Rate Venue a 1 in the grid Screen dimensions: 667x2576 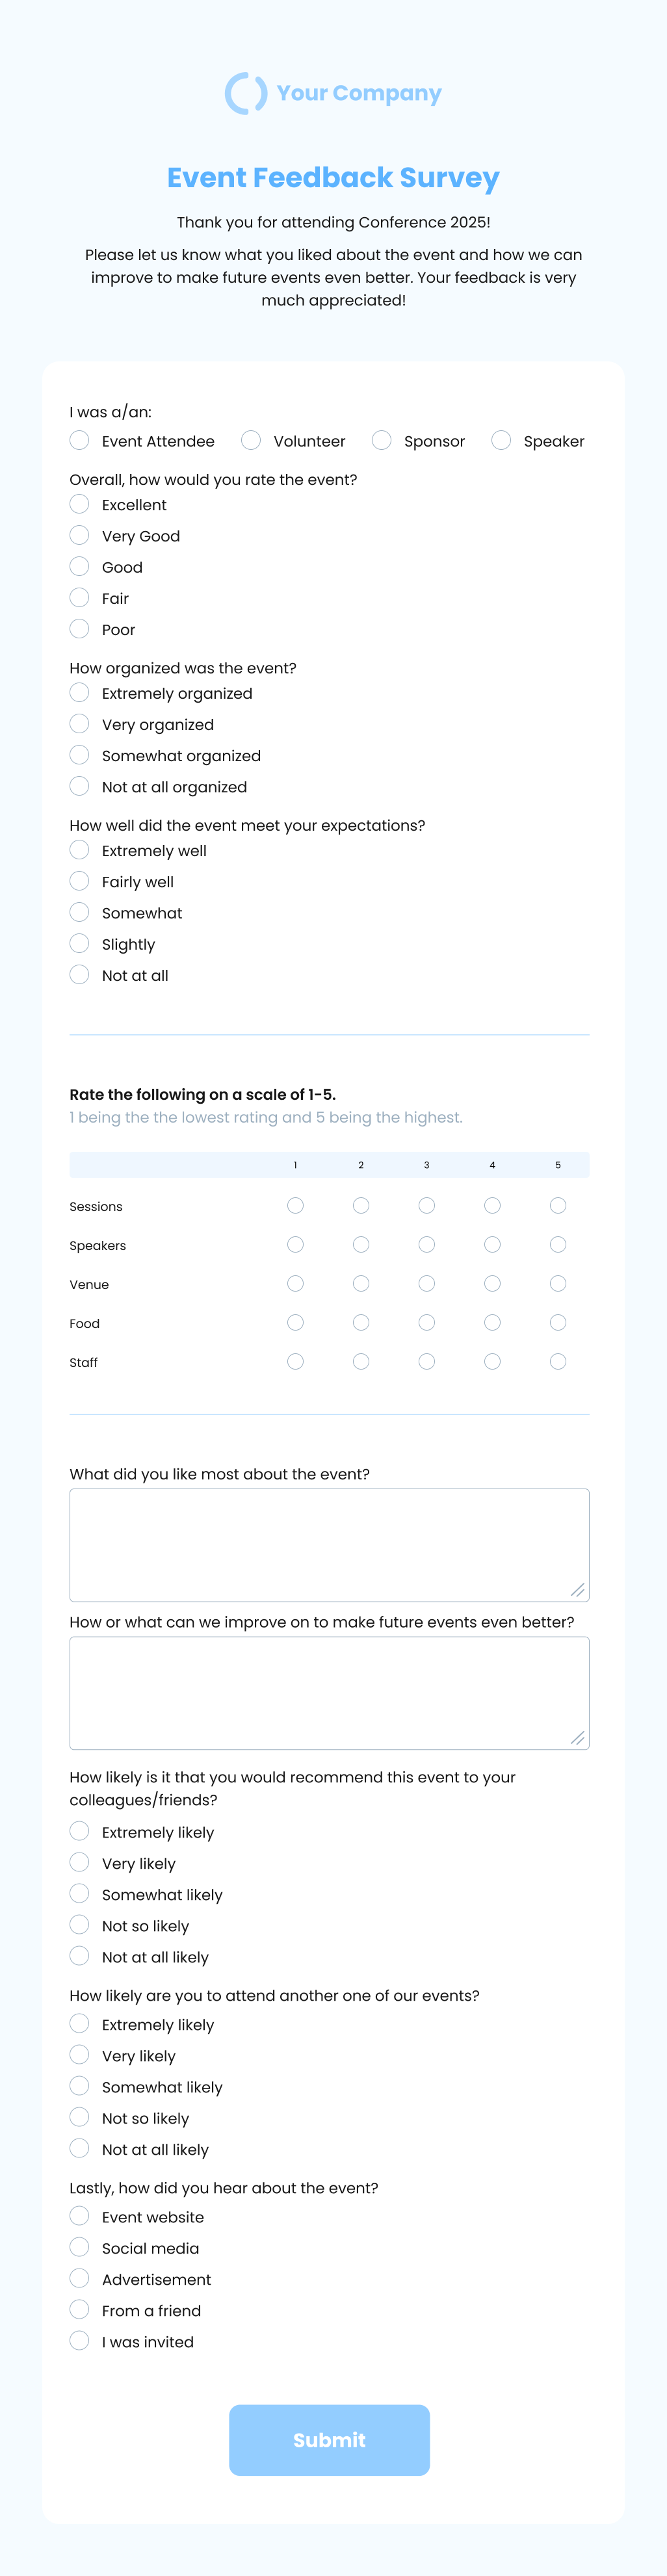295,1283
